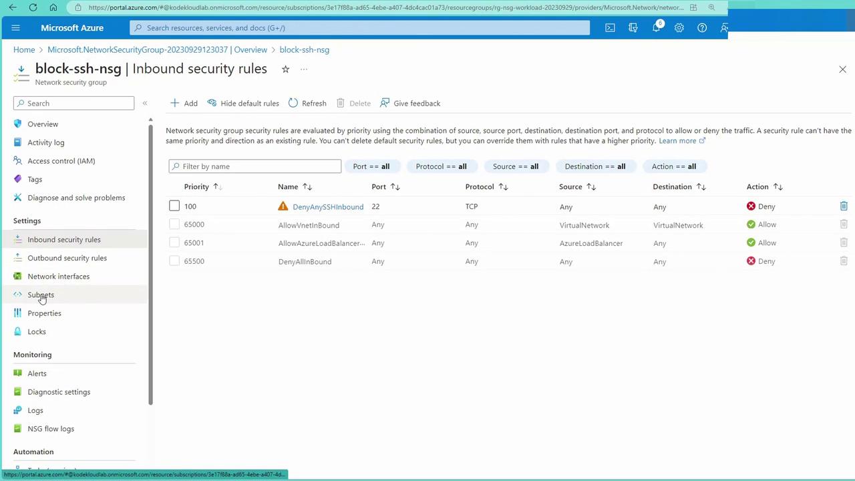This screenshot has height=481, width=855.
Task: Click the sidebar vertical scrollbar
Action: point(150,267)
